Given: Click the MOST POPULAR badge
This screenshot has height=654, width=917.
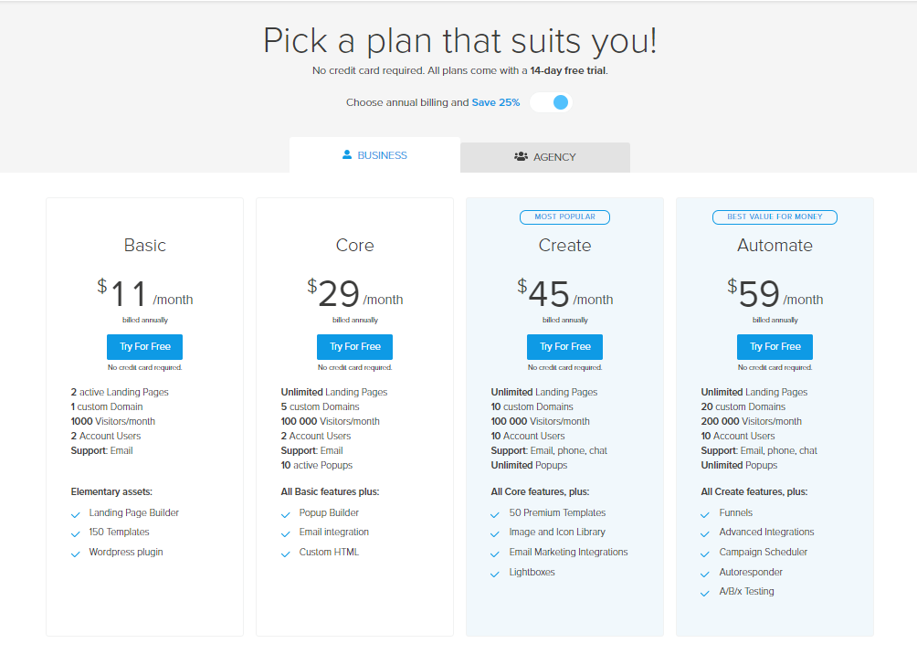Looking at the screenshot, I should [x=564, y=217].
